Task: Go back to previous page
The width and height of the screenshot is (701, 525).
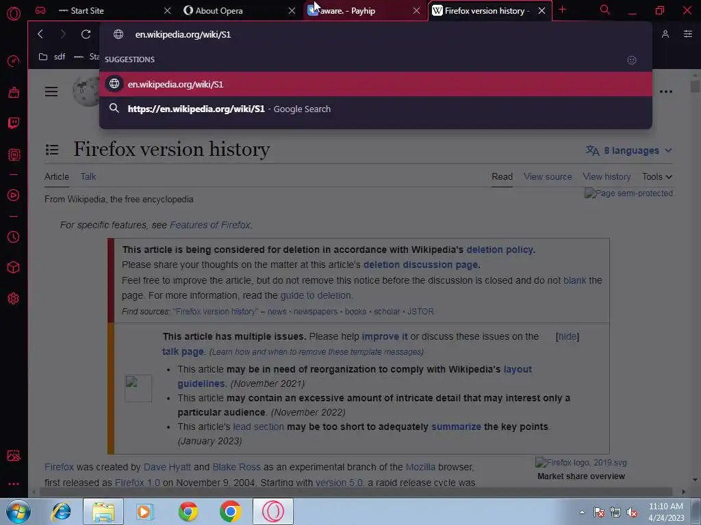Action: [x=40, y=34]
